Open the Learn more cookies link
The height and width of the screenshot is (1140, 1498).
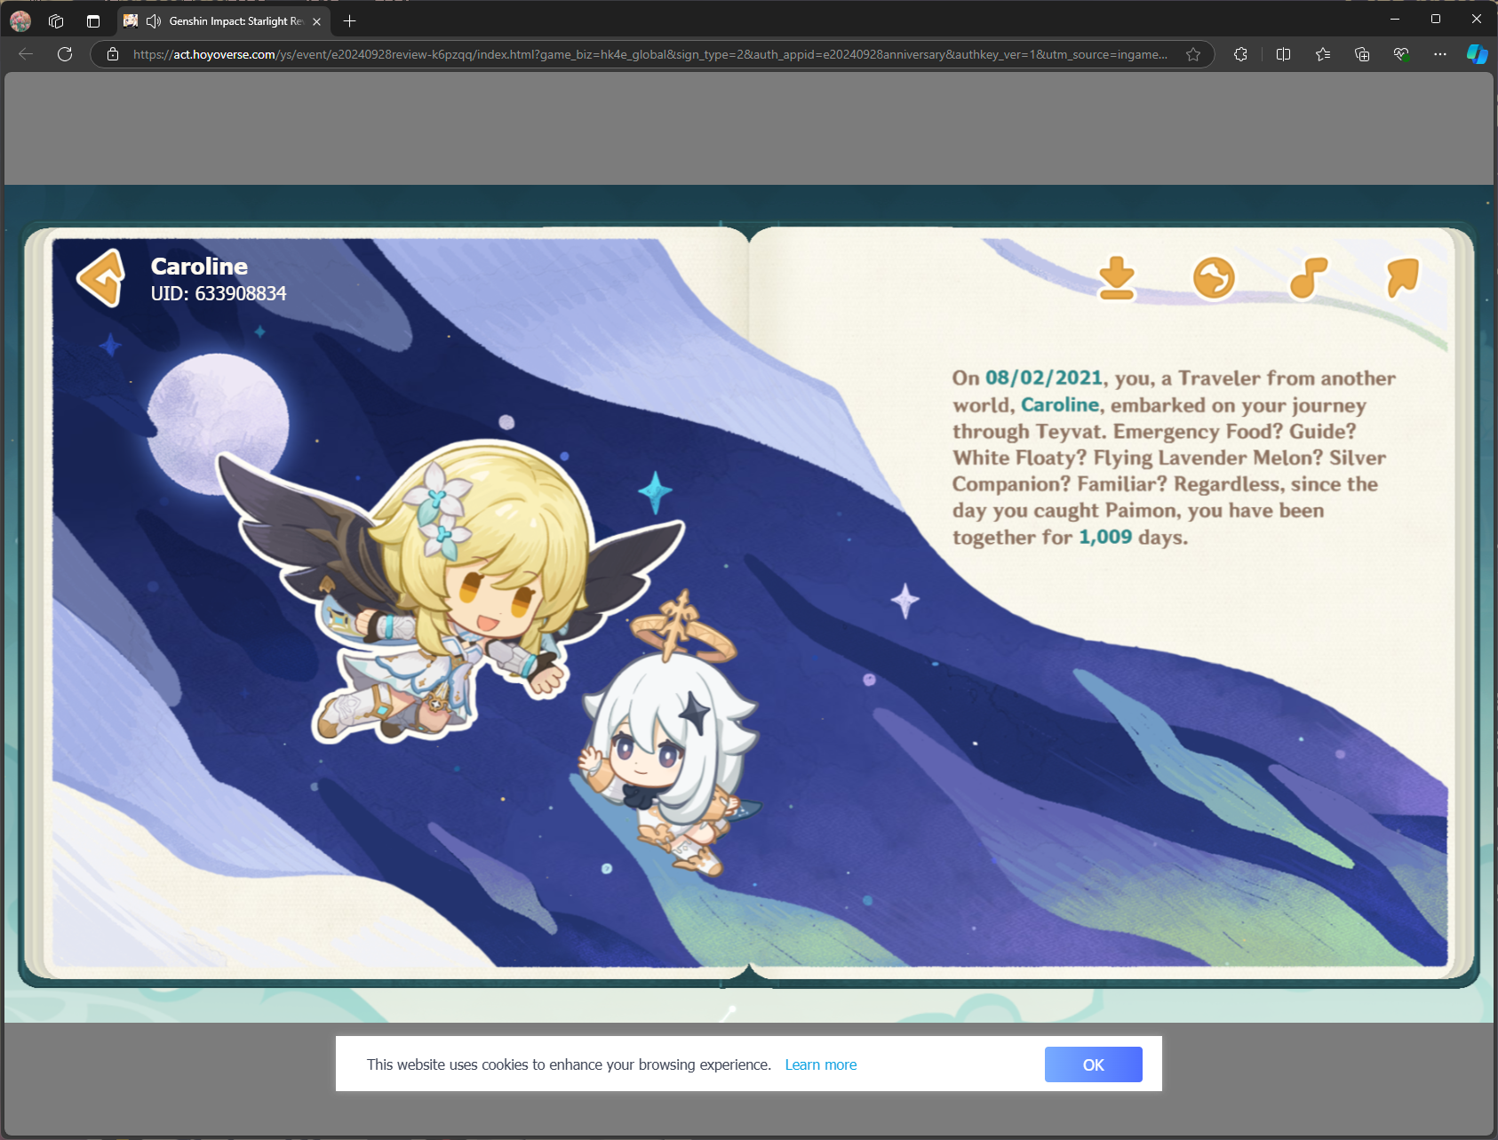coord(820,1064)
